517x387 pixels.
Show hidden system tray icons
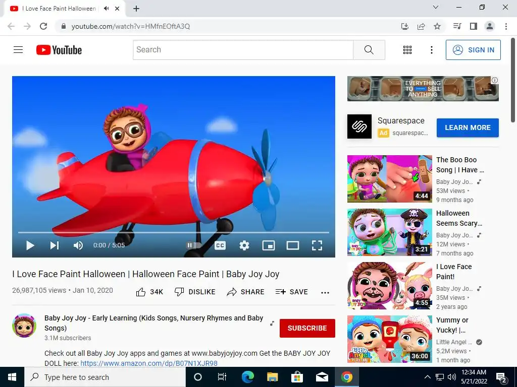tap(427, 377)
